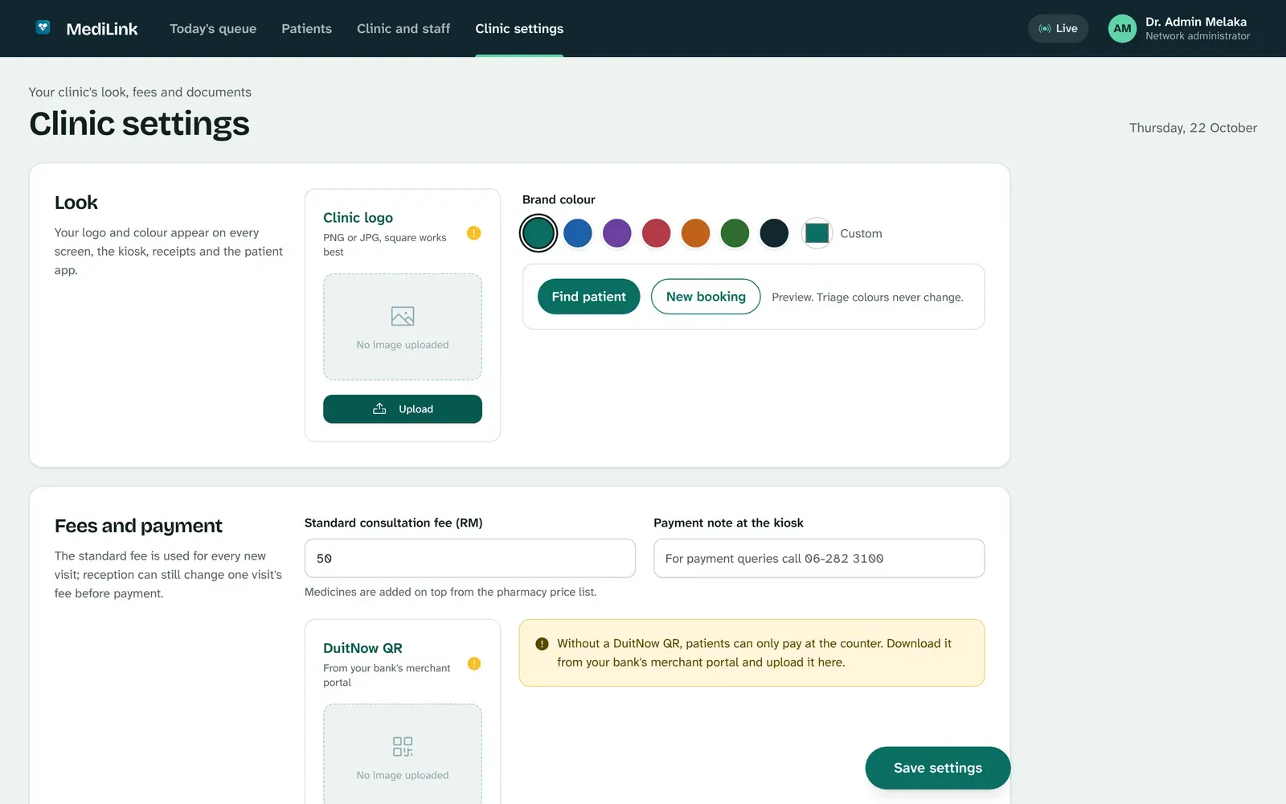Click the DuitNow QR heading
The height and width of the screenshot is (804, 1286).
[362, 648]
